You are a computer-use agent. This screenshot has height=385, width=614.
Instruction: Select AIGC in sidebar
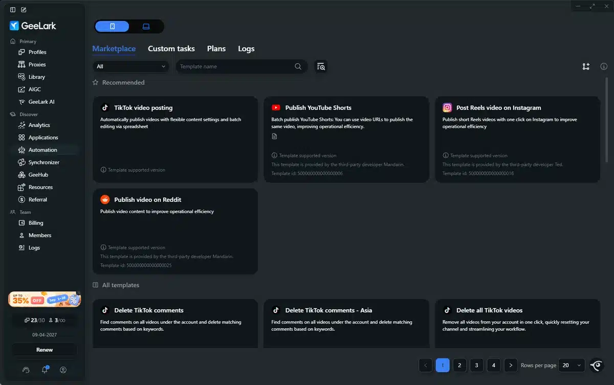click(x=34, y=89)
